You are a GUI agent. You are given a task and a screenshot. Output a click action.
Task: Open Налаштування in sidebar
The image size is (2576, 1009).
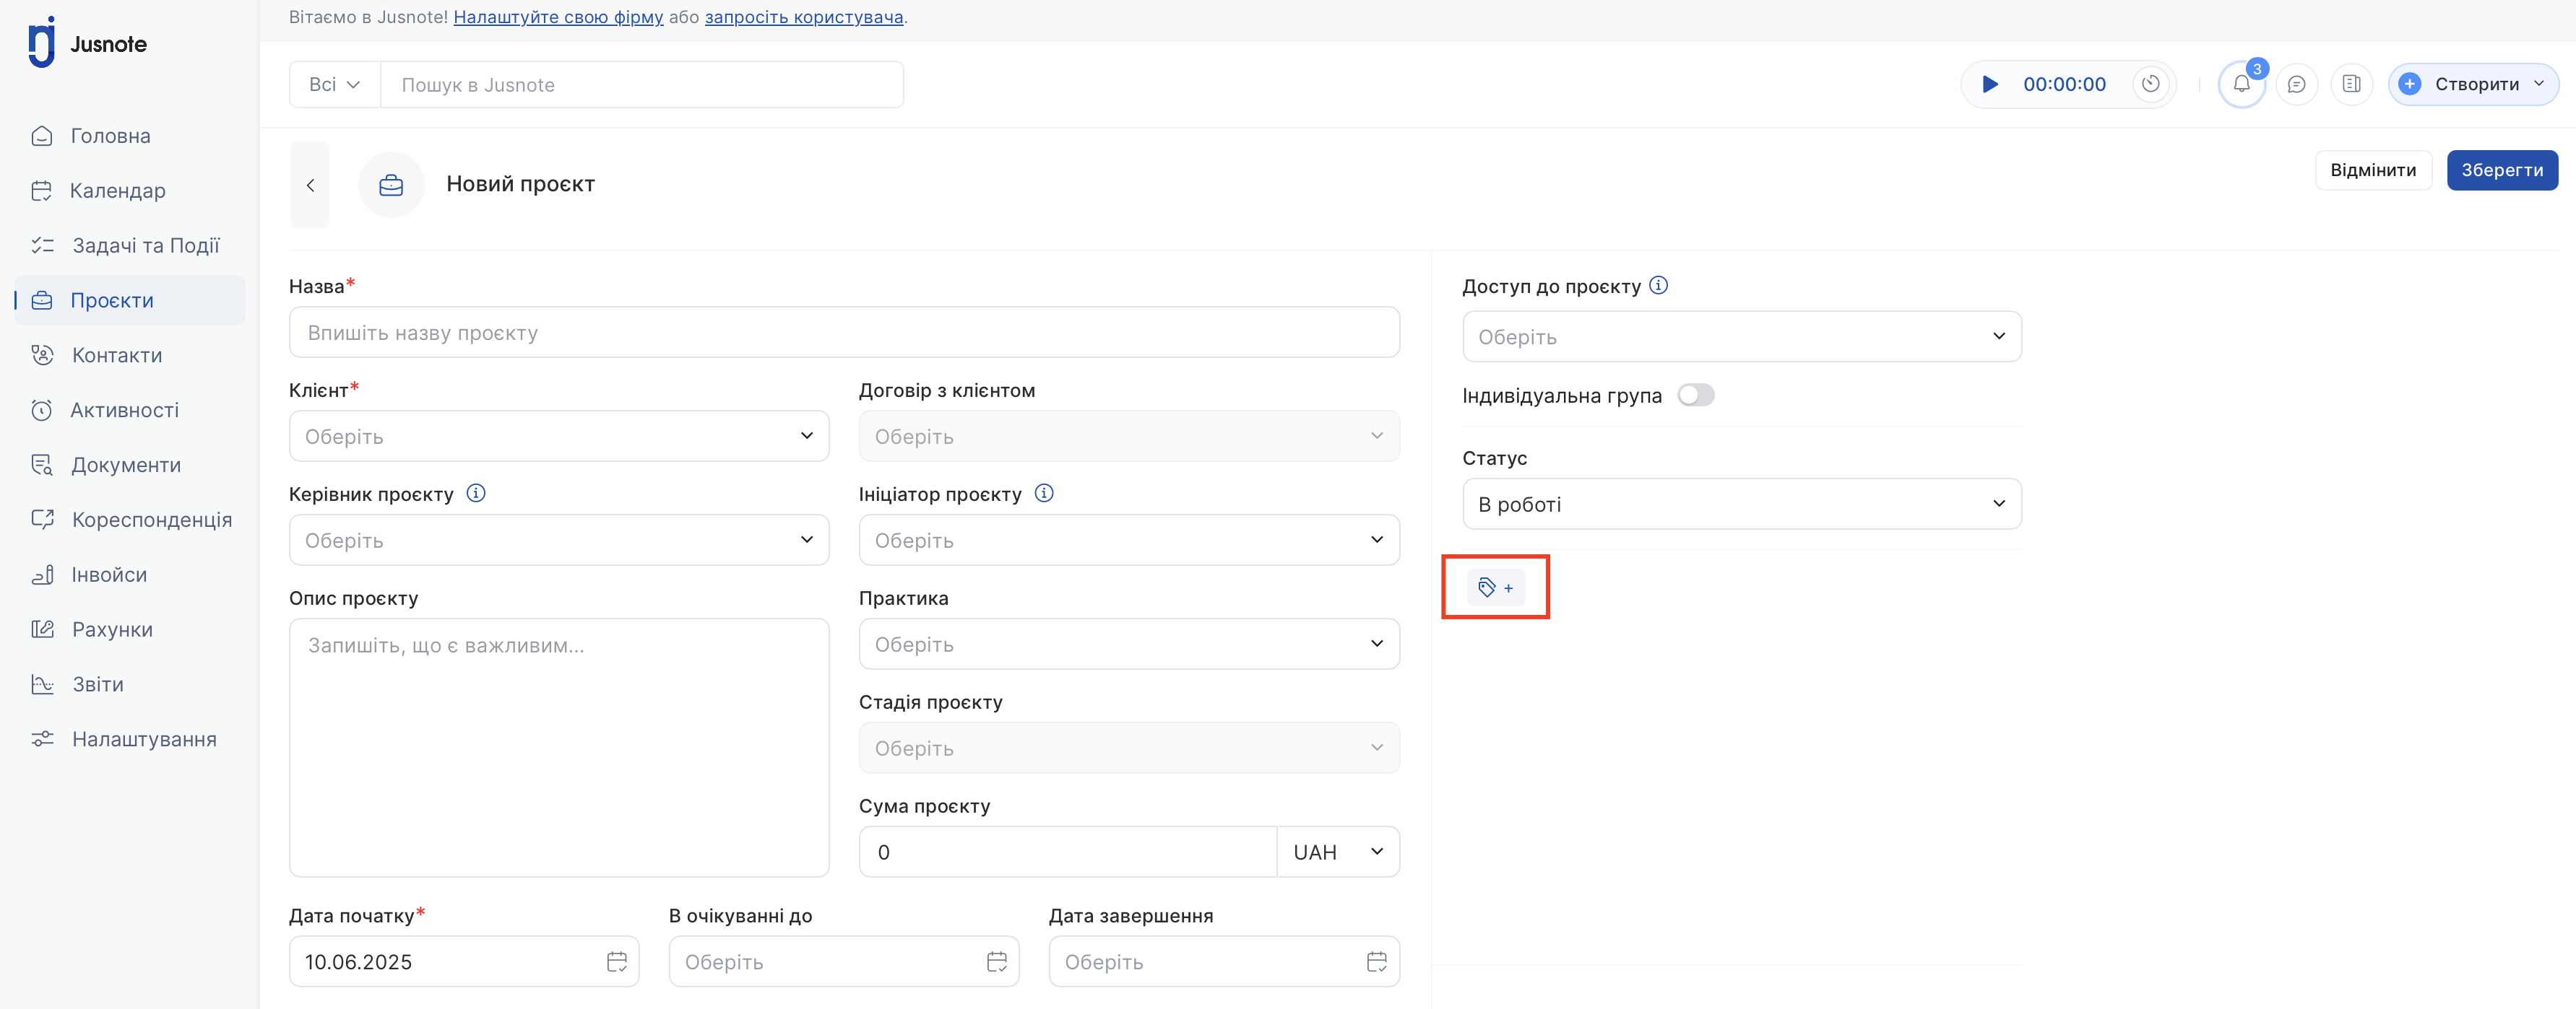click(x=130, y=741)
